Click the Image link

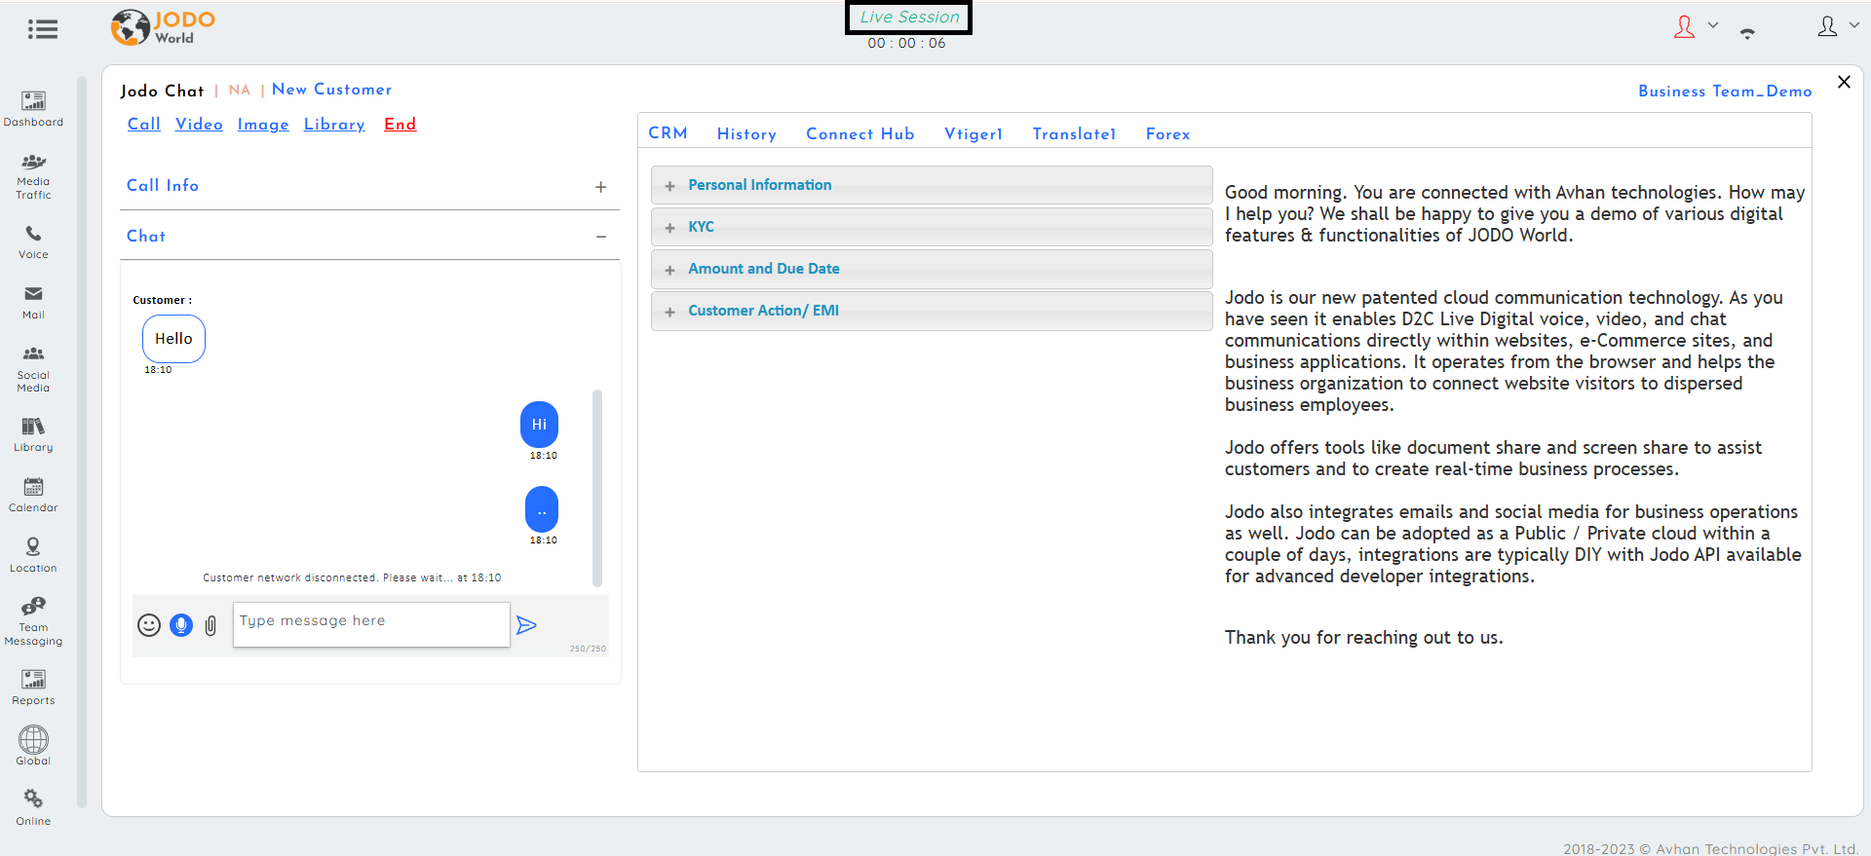263,125
